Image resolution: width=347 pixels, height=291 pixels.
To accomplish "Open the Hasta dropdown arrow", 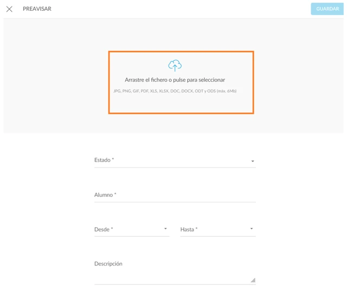I will [x=252, y=229].
